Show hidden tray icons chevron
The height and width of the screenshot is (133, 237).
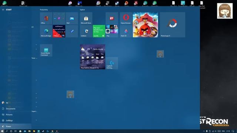pos(204,131)
